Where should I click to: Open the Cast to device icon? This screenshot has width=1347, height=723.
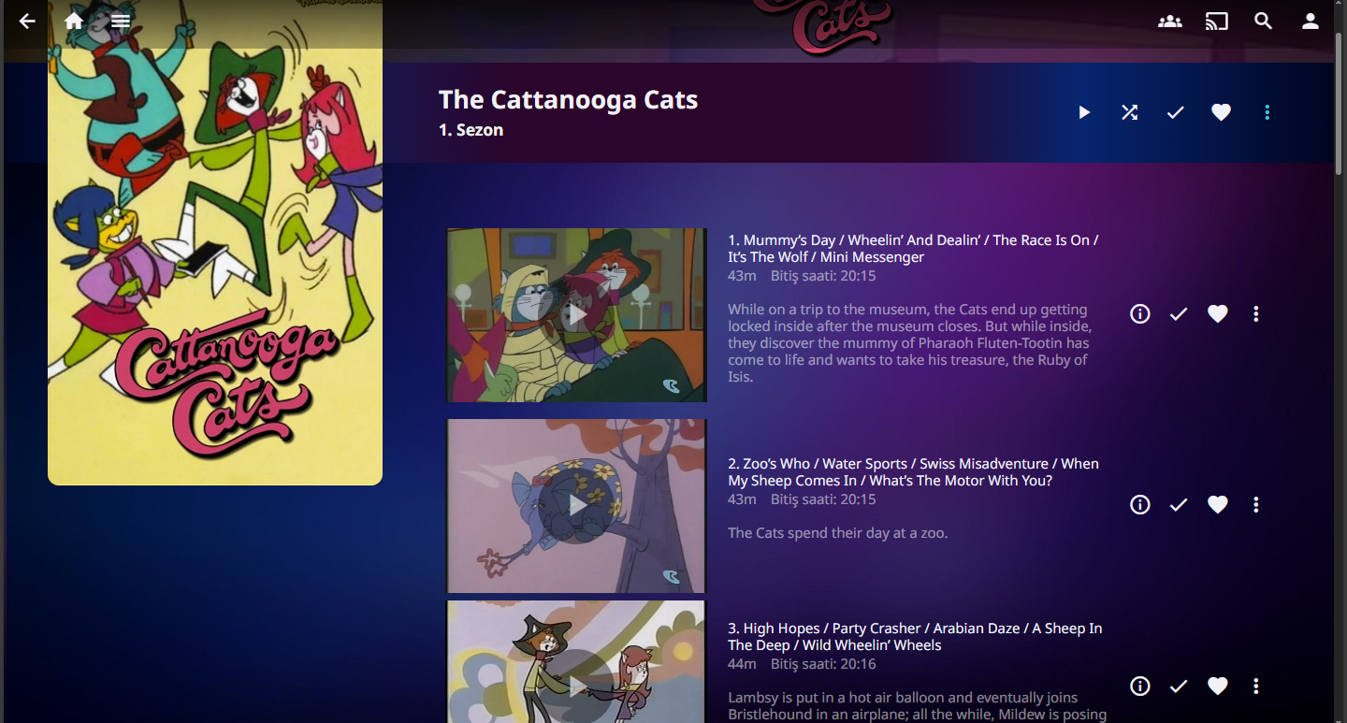(x=1217, y=21)
